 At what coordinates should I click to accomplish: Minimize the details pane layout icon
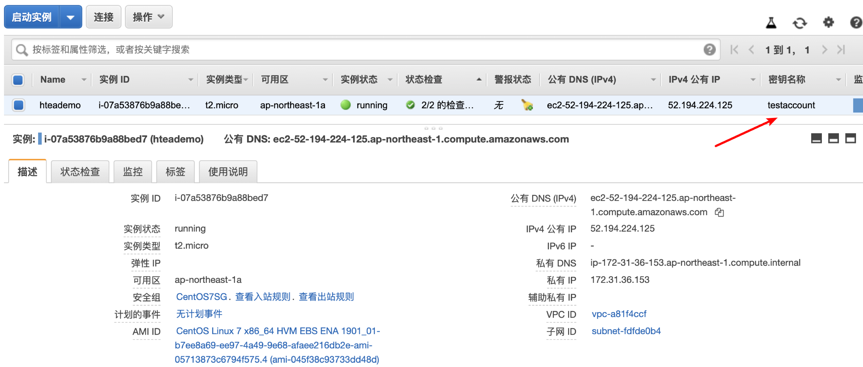(x=816, y=138)
